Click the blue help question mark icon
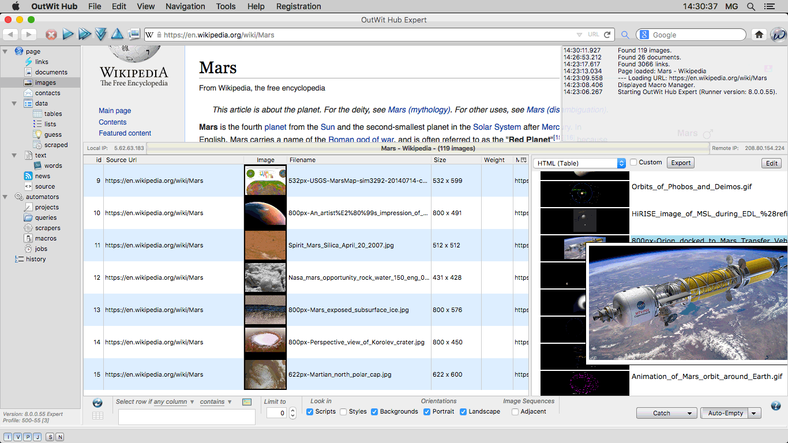 pos(776,406)
